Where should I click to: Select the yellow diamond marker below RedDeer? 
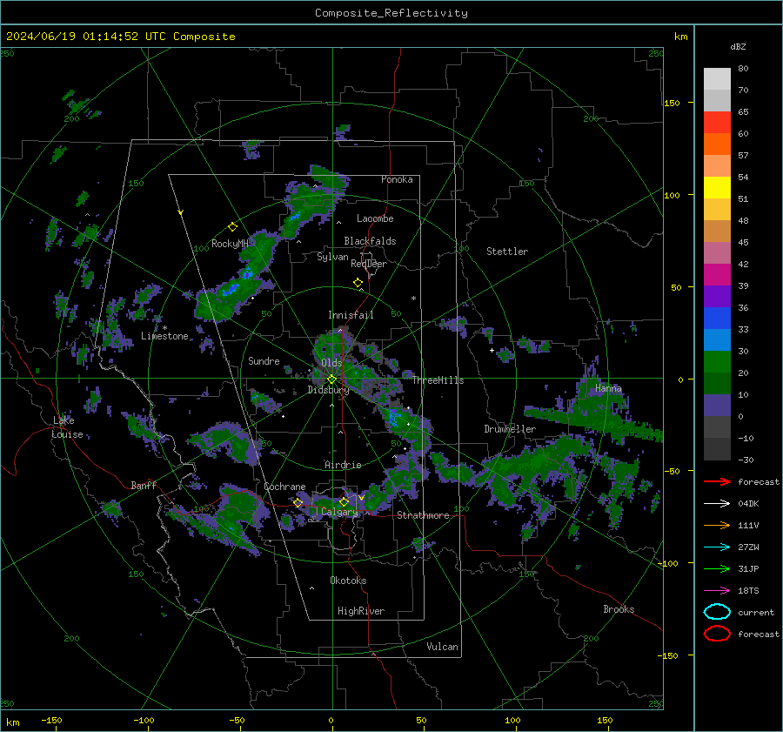point(358,283)
